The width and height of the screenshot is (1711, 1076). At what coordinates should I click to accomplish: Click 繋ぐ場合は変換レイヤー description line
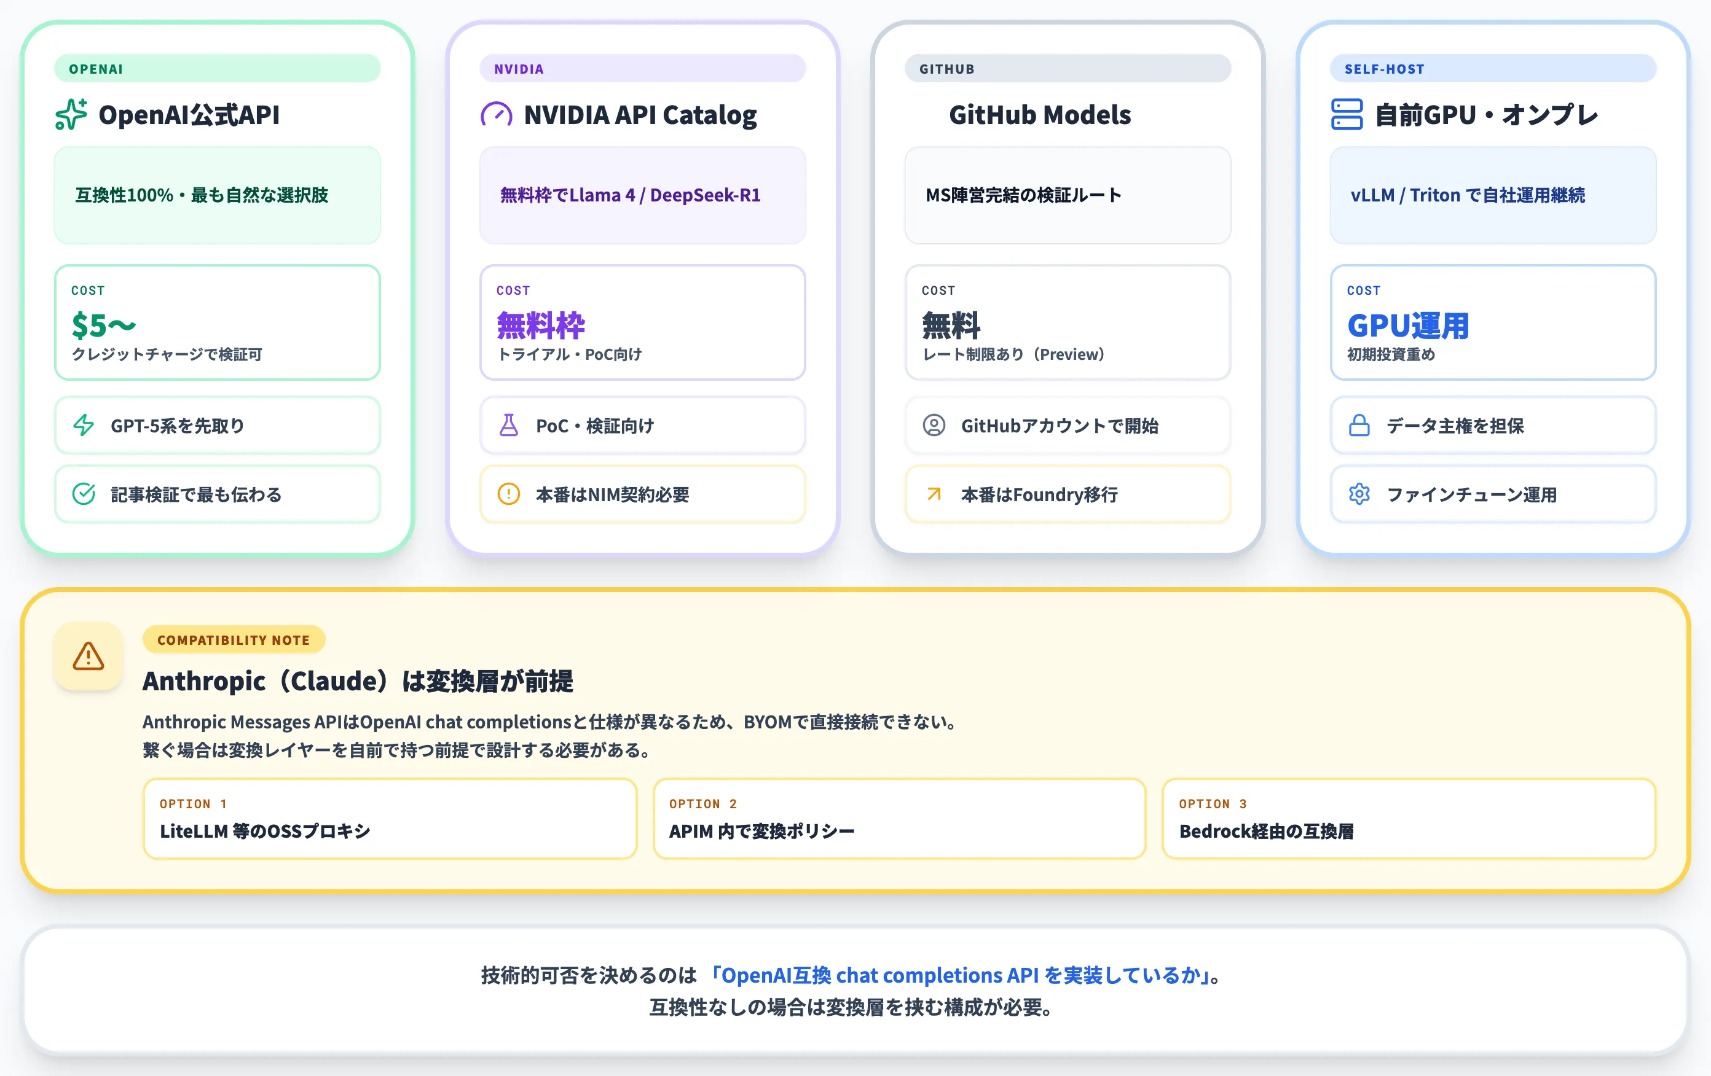pos(397,750)
